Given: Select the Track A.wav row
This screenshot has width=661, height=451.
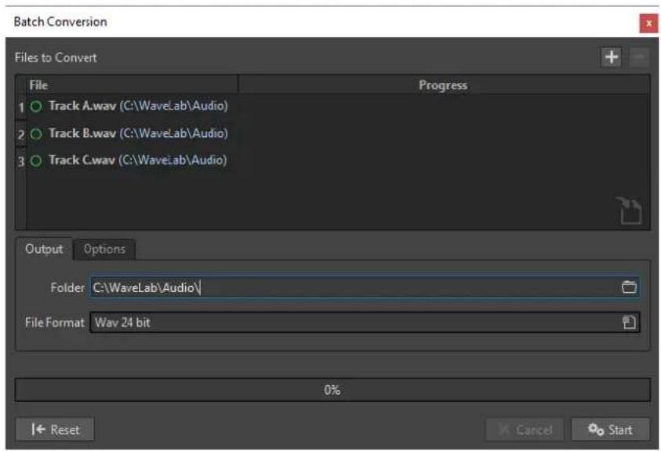Looking at the screenshot, I should [x=338, y=106].
